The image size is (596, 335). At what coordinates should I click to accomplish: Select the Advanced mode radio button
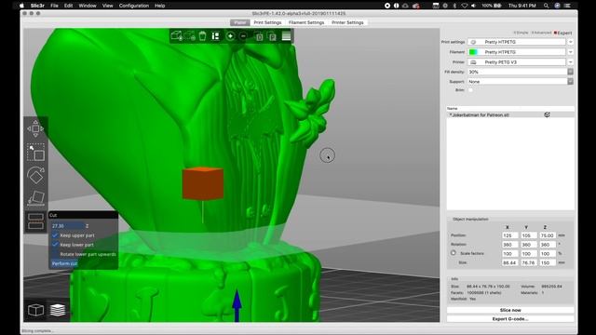click(x=541, y=33)
